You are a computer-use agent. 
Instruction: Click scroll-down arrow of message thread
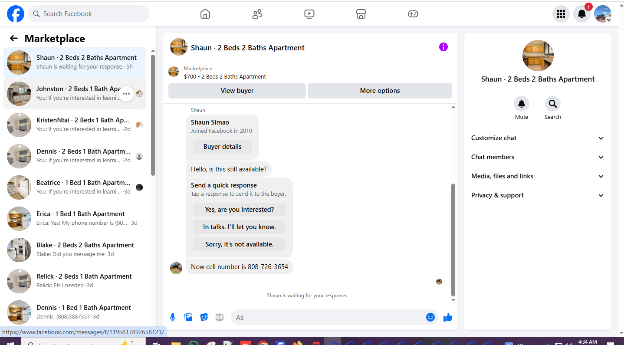point(453,300)
